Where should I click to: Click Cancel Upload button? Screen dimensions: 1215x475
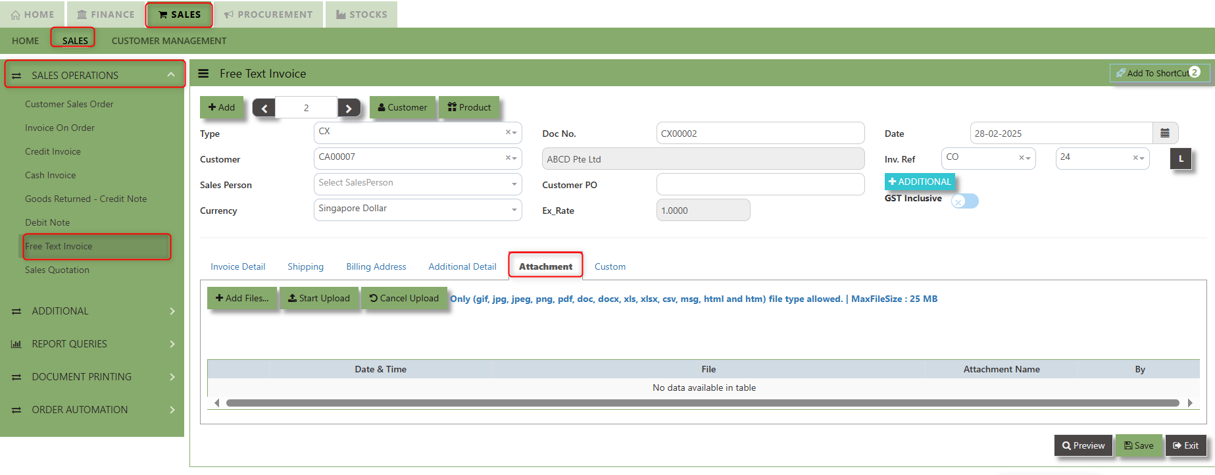click(x=404, y=298)
